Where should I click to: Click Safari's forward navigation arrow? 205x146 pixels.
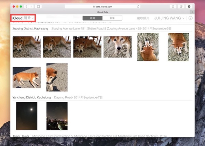click(x=32, y=7)
